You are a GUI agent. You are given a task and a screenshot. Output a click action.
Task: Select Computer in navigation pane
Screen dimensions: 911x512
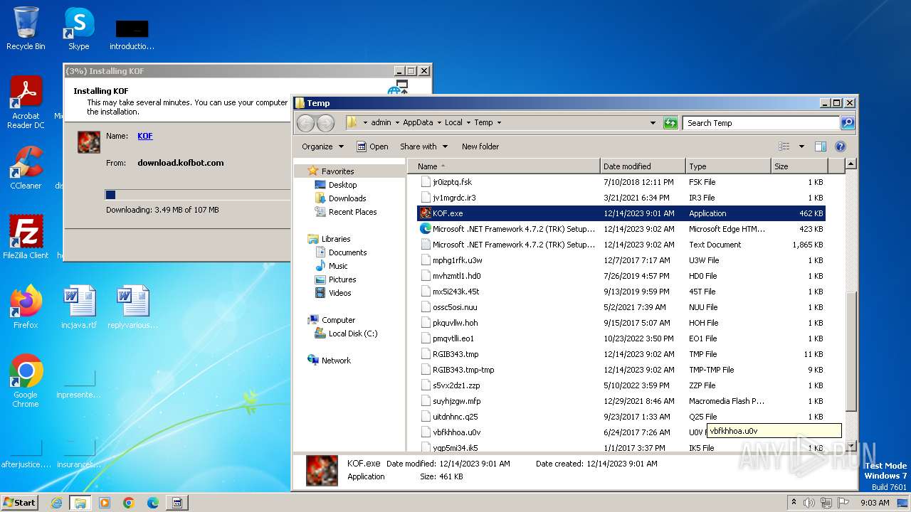tap(338, 320)
